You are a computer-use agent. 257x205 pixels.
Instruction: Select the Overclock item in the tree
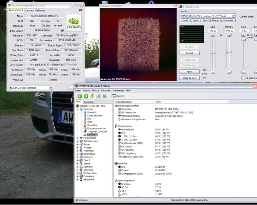tap(92, 125)
